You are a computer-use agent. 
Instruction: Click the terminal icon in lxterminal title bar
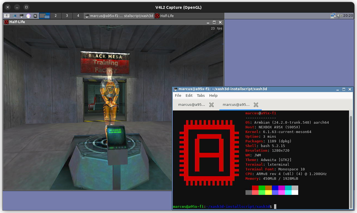[x=175, y=89]
